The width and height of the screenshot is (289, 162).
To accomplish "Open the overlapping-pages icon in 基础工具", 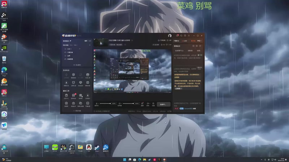I will (x=81, y=104).
